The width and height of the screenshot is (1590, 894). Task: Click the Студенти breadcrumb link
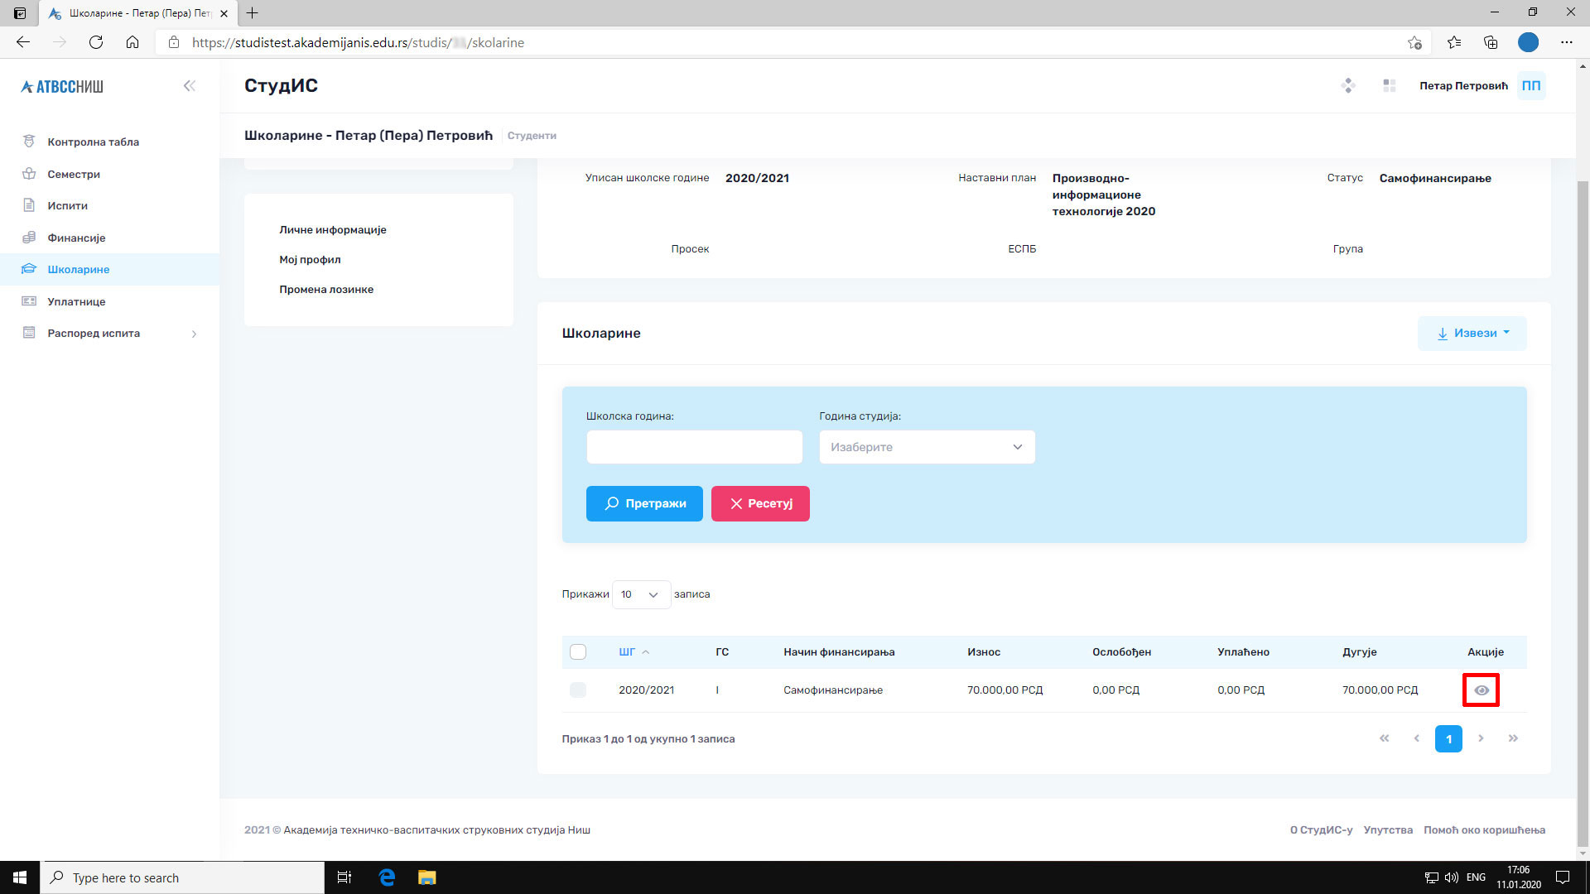(x=532, y=136)
